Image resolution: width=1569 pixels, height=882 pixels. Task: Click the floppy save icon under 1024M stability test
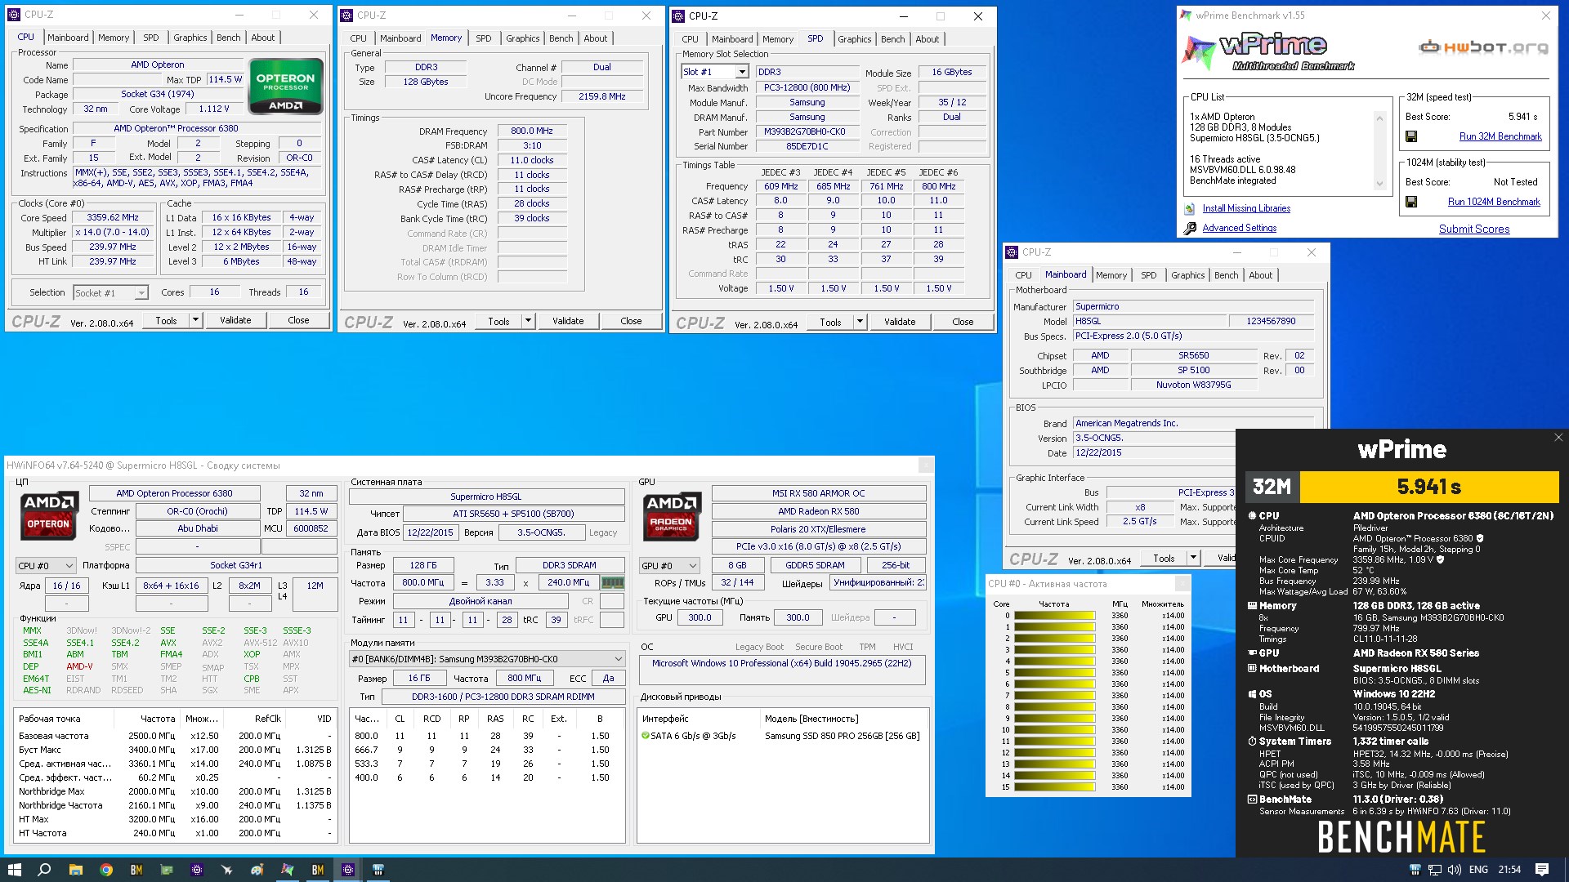1411,202
